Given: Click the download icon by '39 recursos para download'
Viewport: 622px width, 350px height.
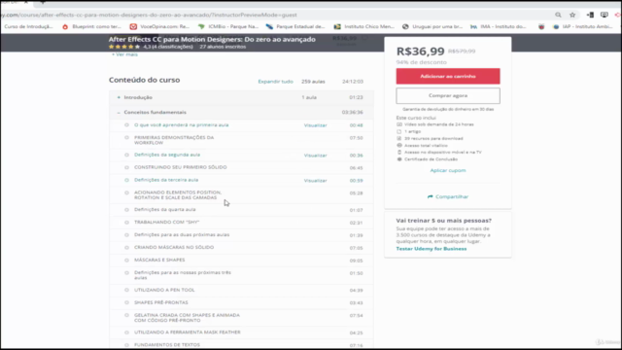Looking at the screenshot, I should 399,138.
